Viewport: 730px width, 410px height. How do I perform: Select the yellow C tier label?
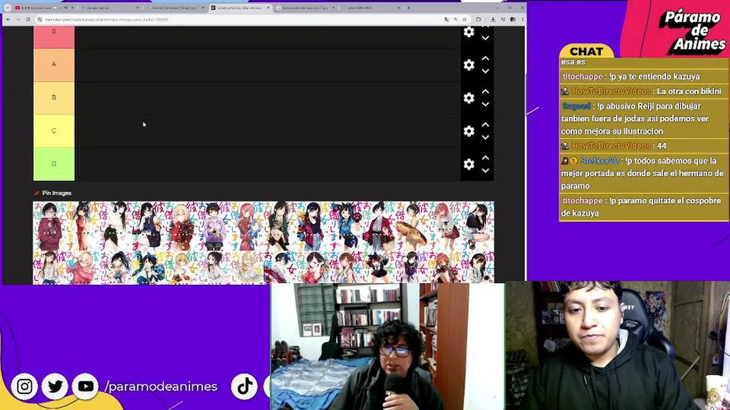click(54, 130)
